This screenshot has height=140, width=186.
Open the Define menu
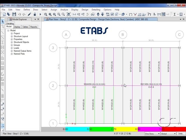pos(26,10)
